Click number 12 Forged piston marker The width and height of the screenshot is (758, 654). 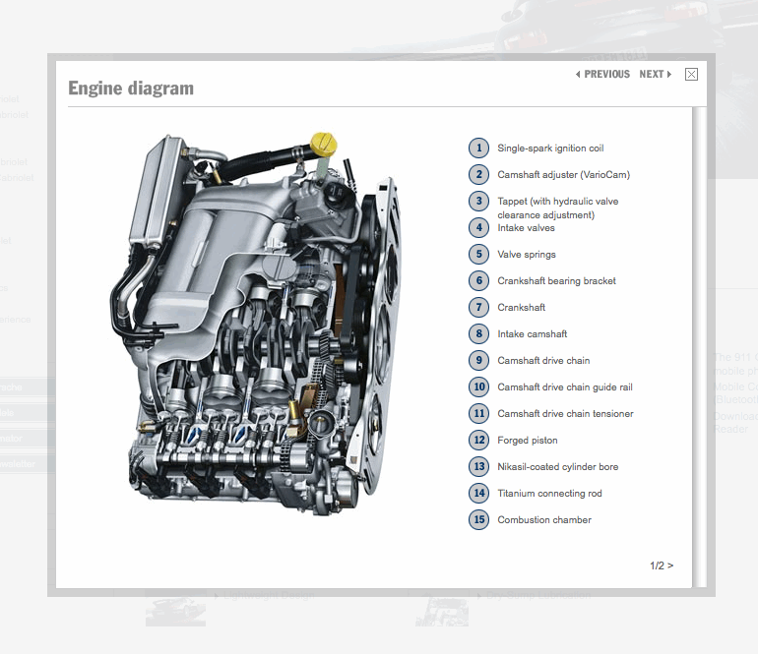tap(478, 440)
